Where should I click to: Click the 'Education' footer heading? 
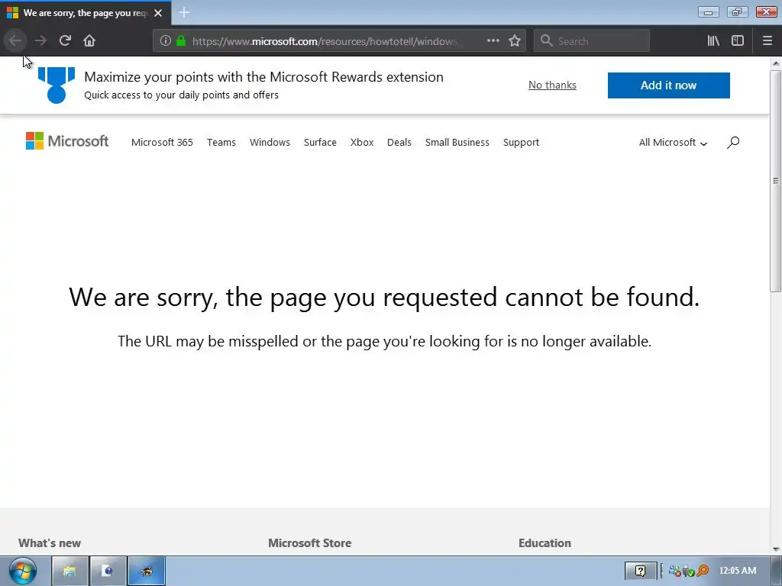(x=544, y=543)
